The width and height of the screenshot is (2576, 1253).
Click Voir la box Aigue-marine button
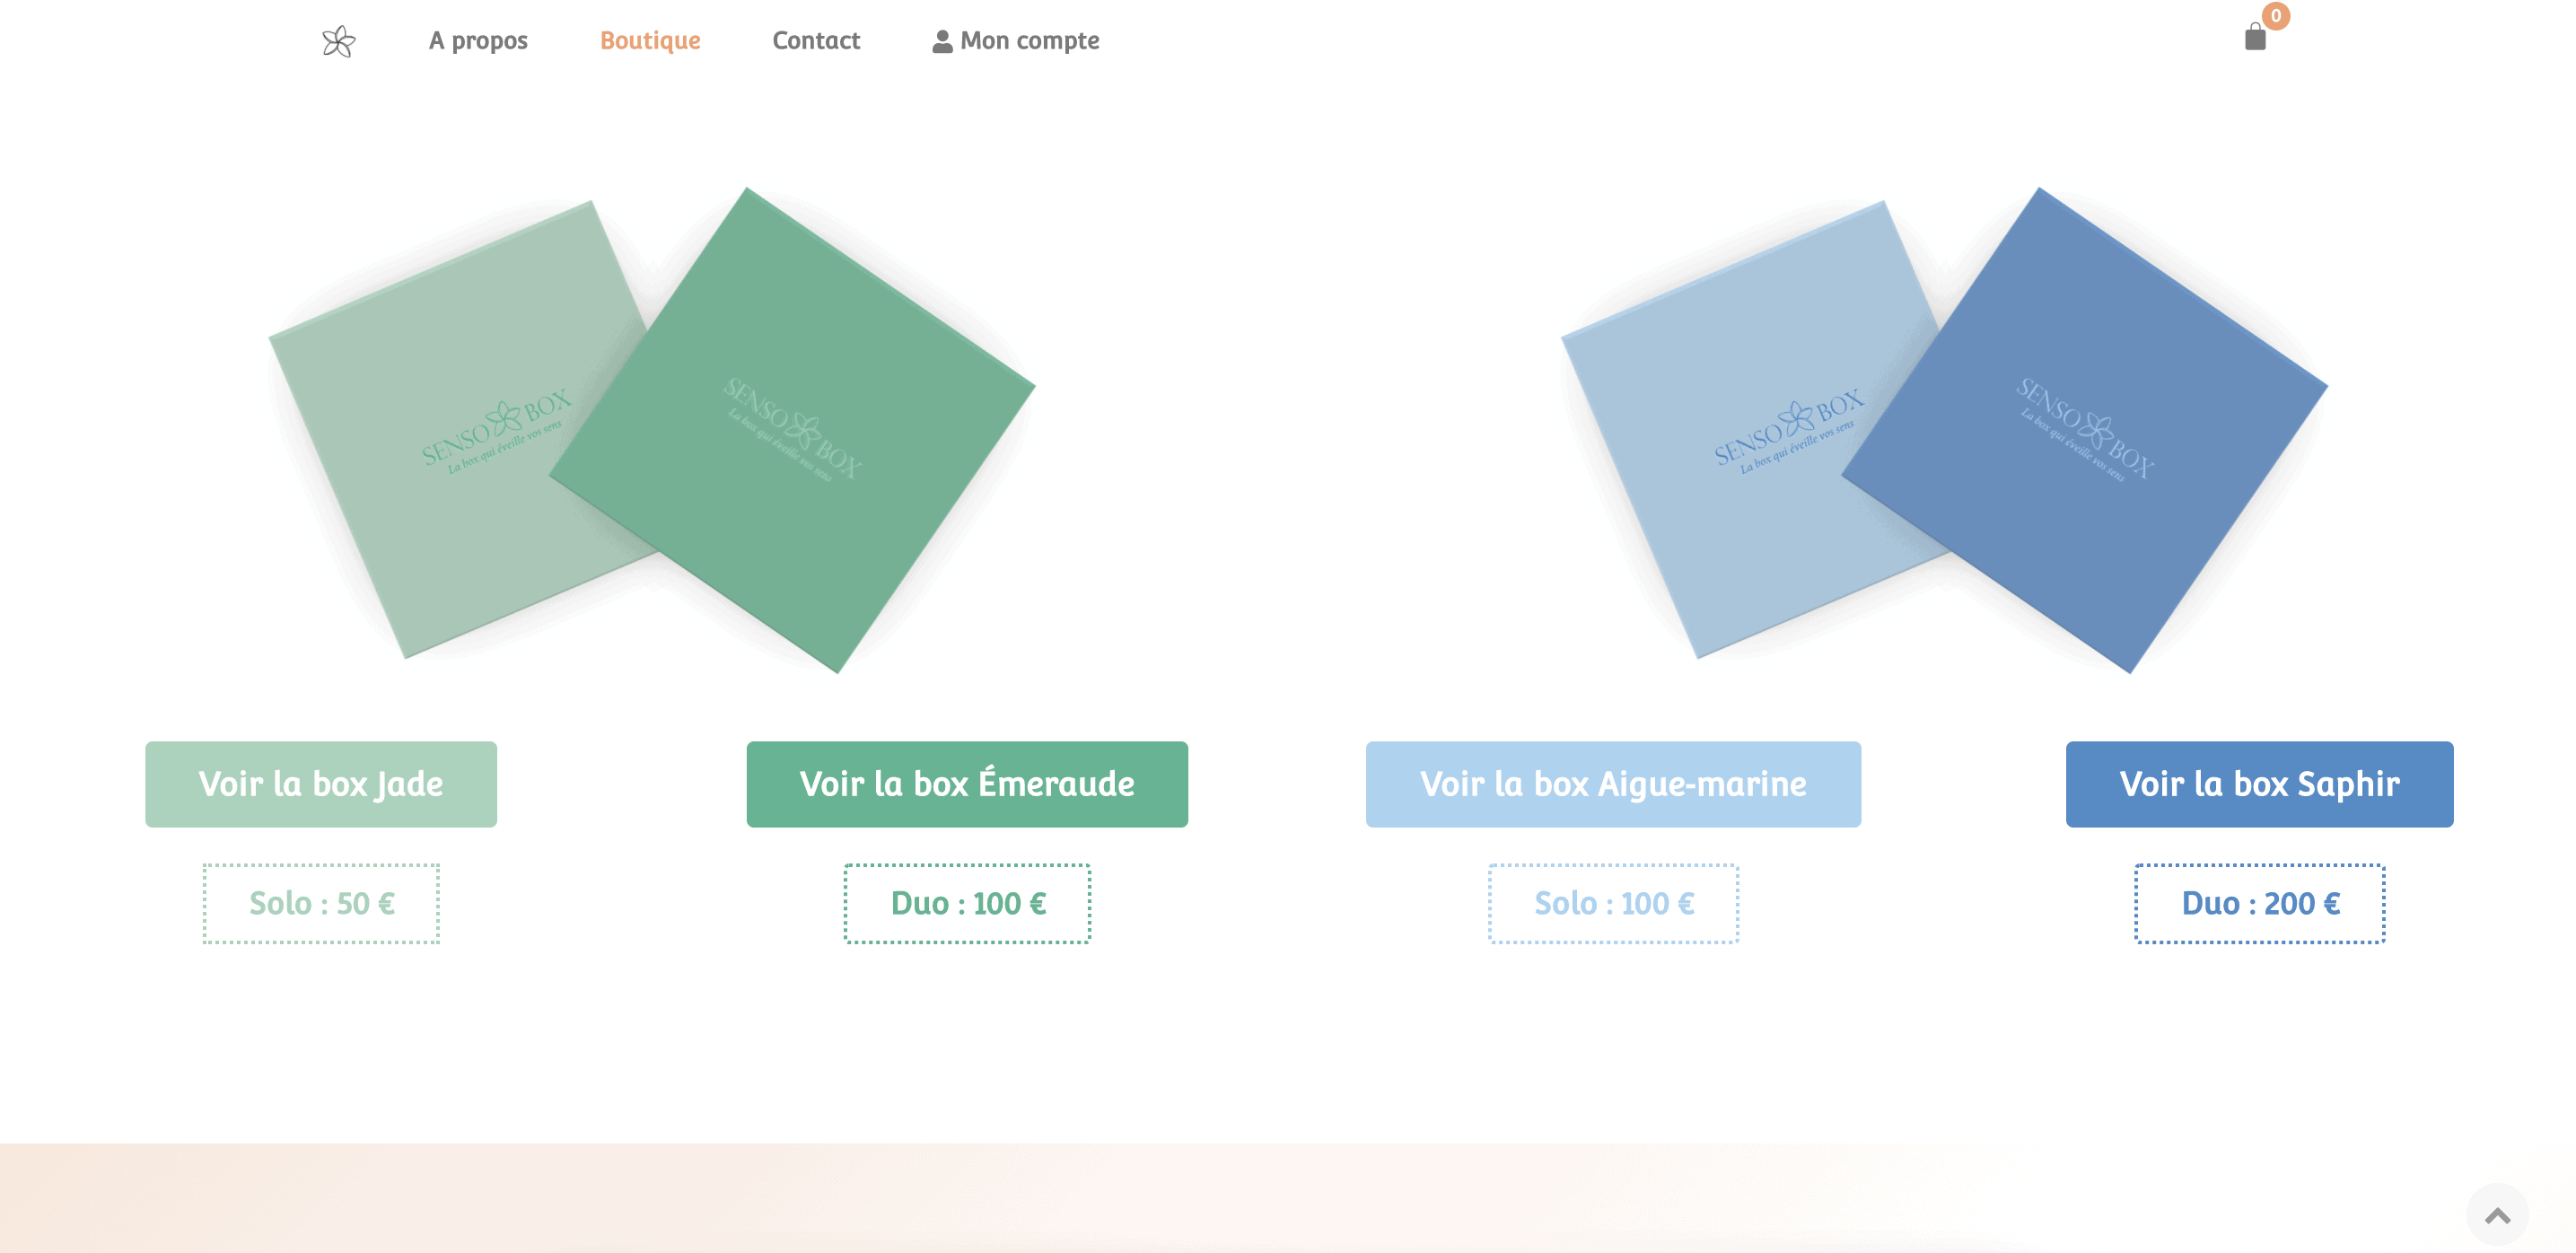pyautogui.click(x=1613, y=784)
